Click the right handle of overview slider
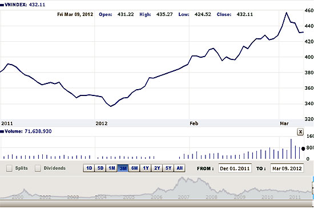Image resolution: width=314 pixels, height=208 pixels. click(x=313, y=188)
